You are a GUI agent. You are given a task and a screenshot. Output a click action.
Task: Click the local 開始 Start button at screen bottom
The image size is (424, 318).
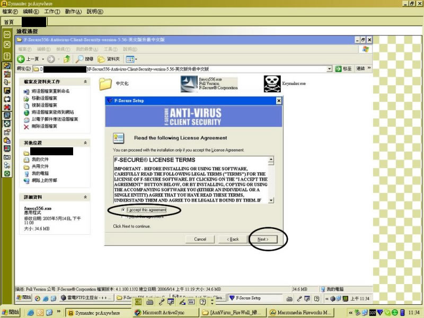[x=10, y=312]
